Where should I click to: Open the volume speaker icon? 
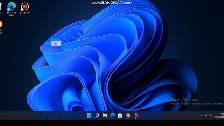coord(210,115)
